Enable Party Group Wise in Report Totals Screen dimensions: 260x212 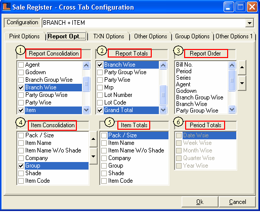[x=100, y=73]
